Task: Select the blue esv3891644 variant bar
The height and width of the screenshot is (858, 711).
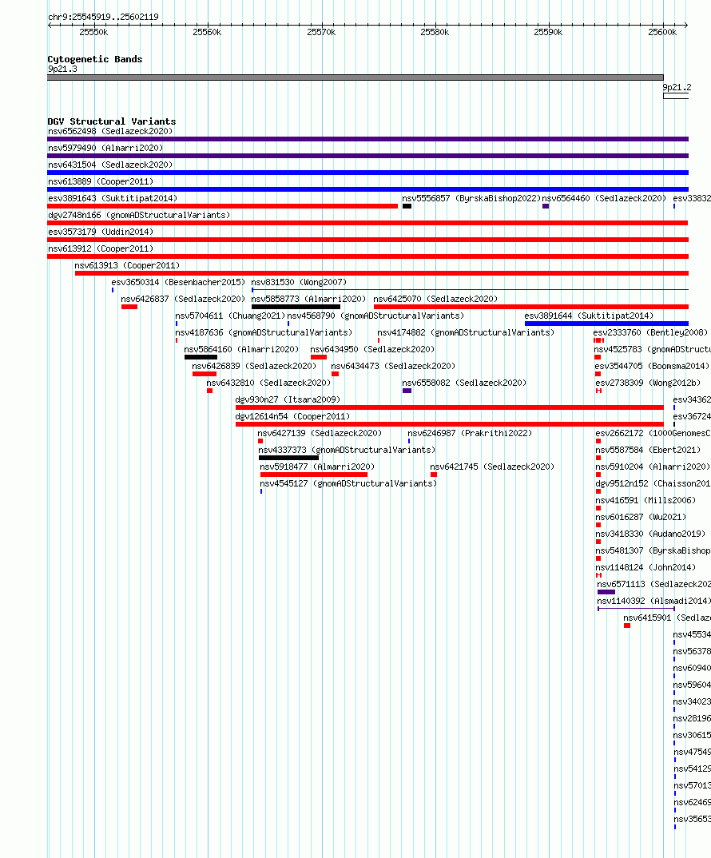Action: (x=606, y=324)
